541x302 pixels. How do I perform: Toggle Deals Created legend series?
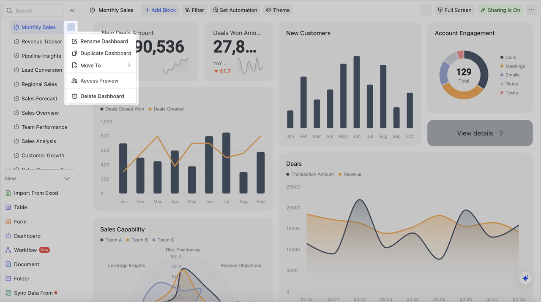[x=166, y=109]
